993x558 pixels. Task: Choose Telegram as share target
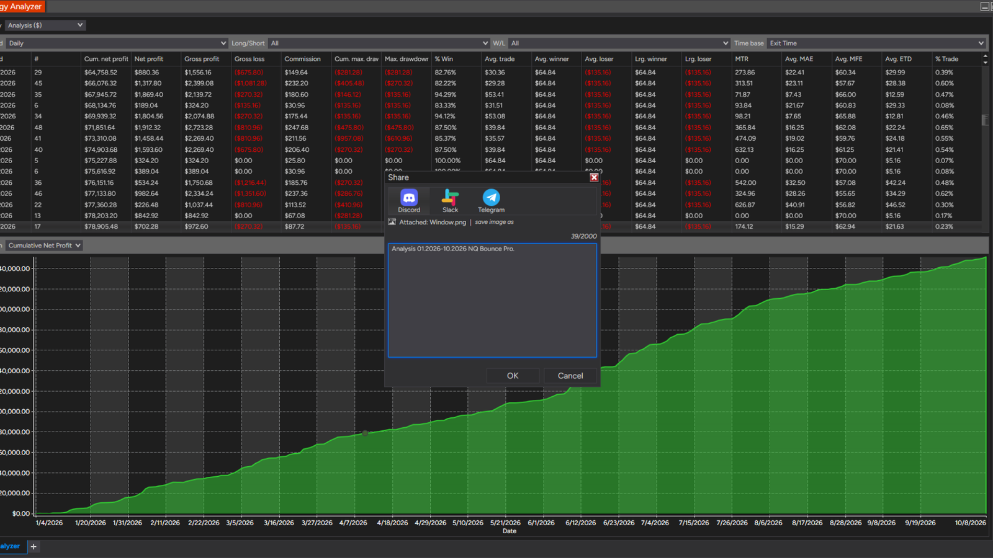tap(491, 201)
